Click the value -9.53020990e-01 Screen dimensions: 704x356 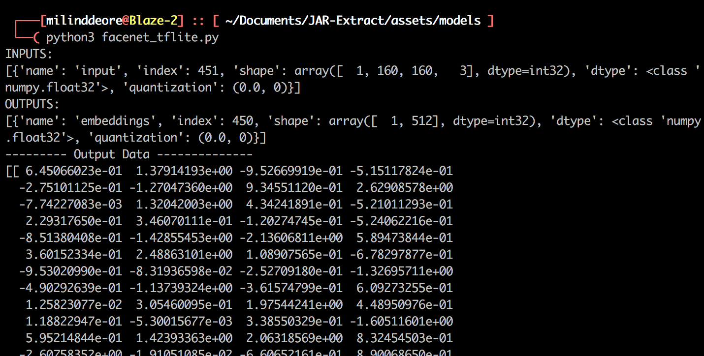click(x=70, y=271)
